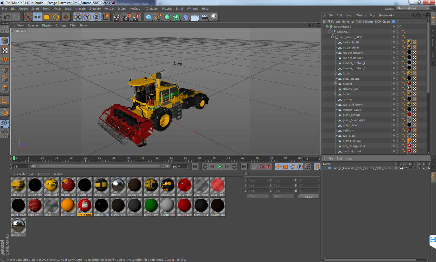Toggle layer visibility for Forage_Harvester layer
The image size is (436, 262).
401,168
